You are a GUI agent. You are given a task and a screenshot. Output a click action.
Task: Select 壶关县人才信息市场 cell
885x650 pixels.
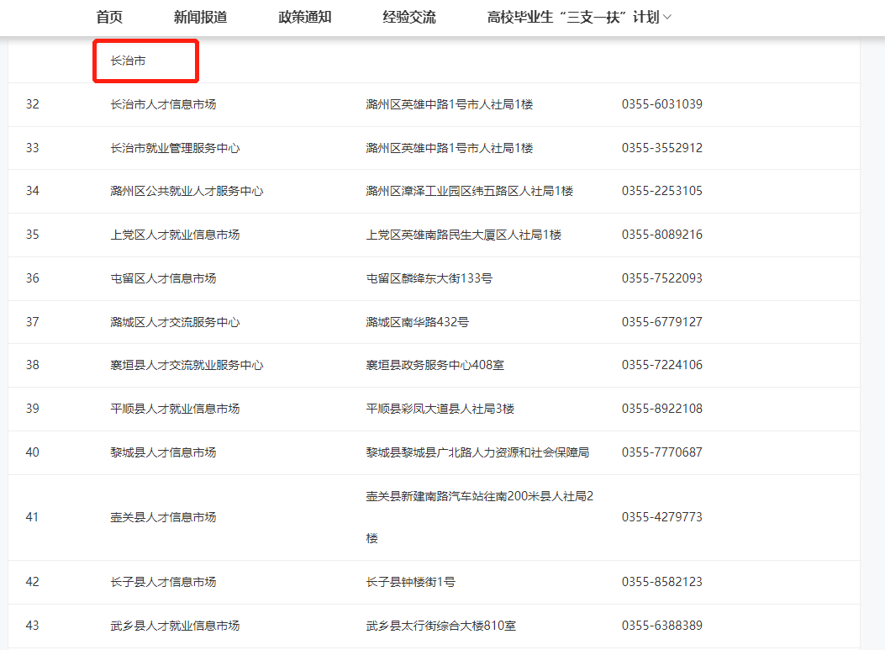163,517
